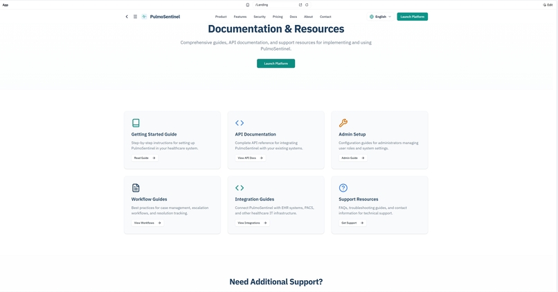The height and width of the screenshot is (292, 558).
Task: Click the API Documentation code icon
Action: tap(240, 122)
